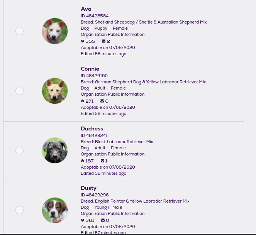Image resolution: width=256 pixels, height=235 pixels.
Task: Click Dusty's profile picture
Action: (x=55, y=210)
